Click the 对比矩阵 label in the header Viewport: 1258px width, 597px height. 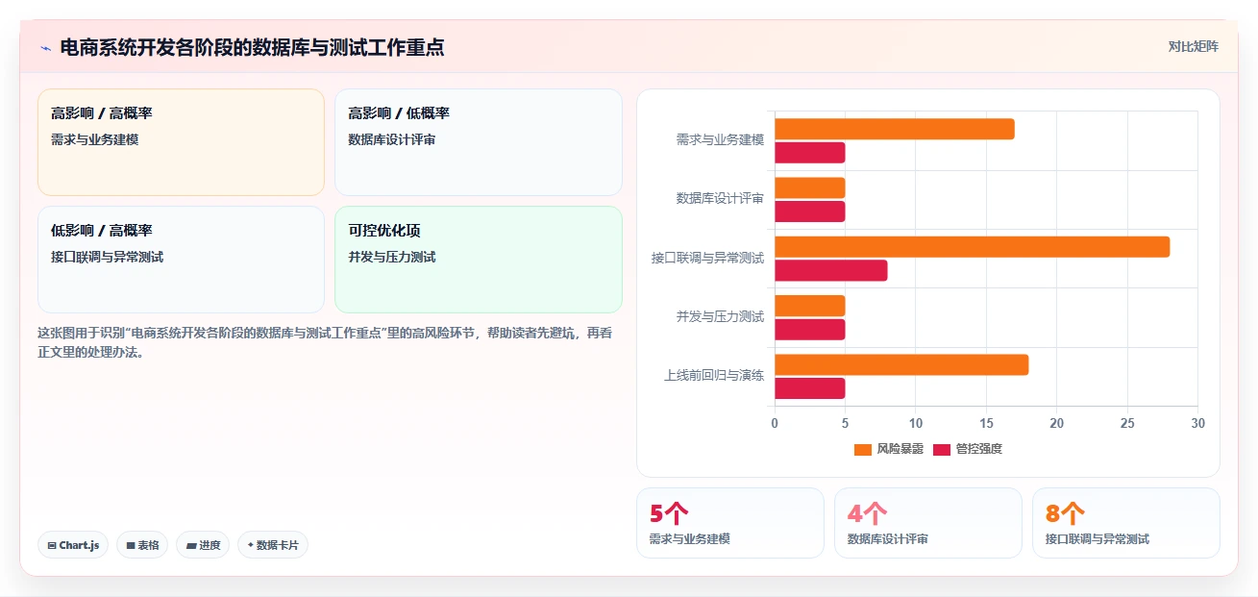1193,46
